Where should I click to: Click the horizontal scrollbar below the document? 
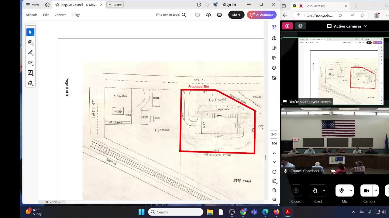pyautogui.click(x=137, y=202)
